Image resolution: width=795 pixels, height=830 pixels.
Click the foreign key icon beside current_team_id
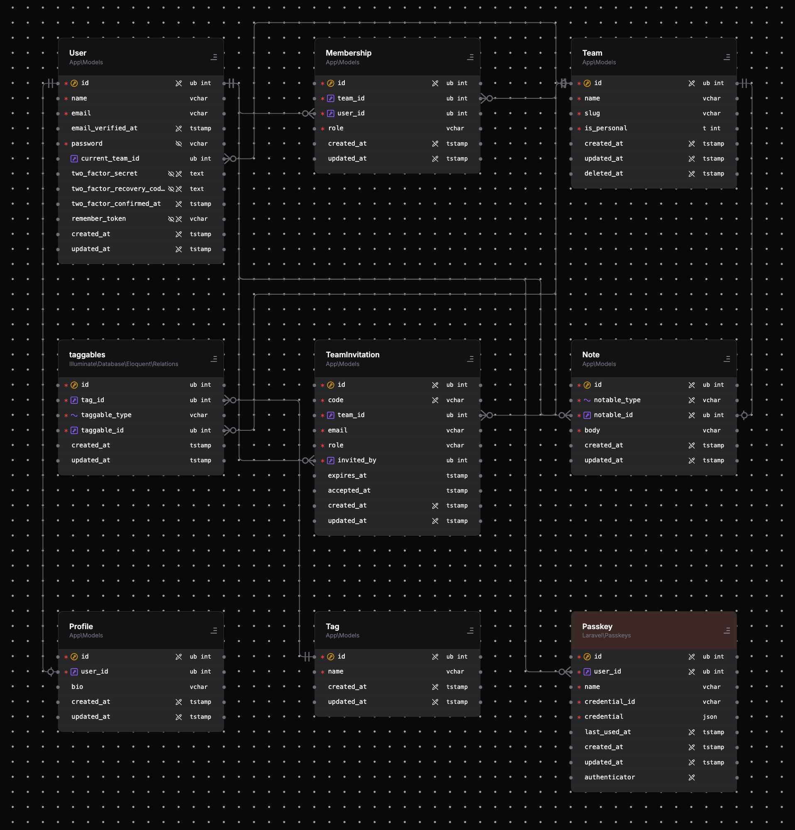74,159
